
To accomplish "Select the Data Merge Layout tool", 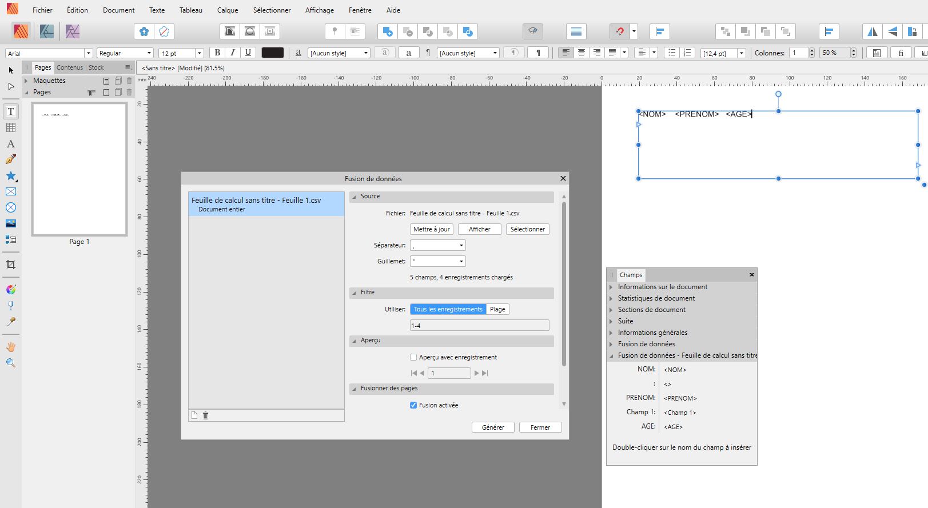I will pos(10,239).
